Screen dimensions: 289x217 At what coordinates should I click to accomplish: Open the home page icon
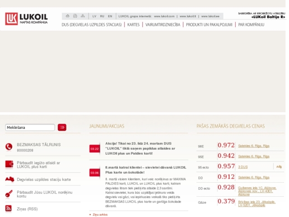68,16
